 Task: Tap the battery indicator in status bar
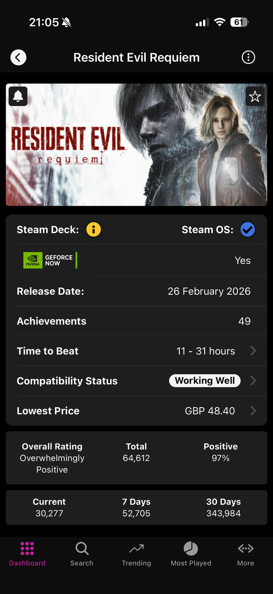tap(239, 22)
